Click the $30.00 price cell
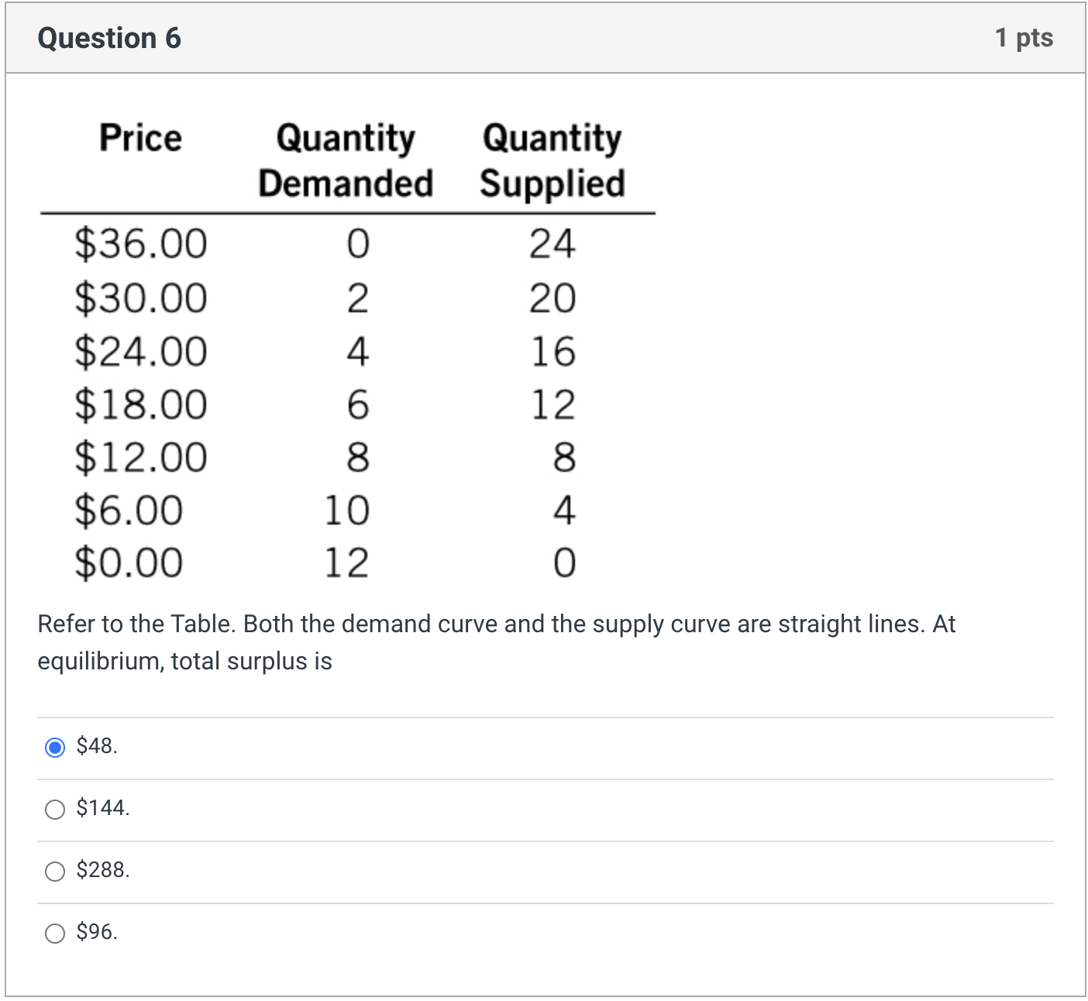The width and height of the screenshot is (1088, 1001). pos(140,298)
